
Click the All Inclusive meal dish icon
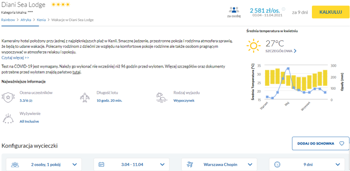click(8, 118)
